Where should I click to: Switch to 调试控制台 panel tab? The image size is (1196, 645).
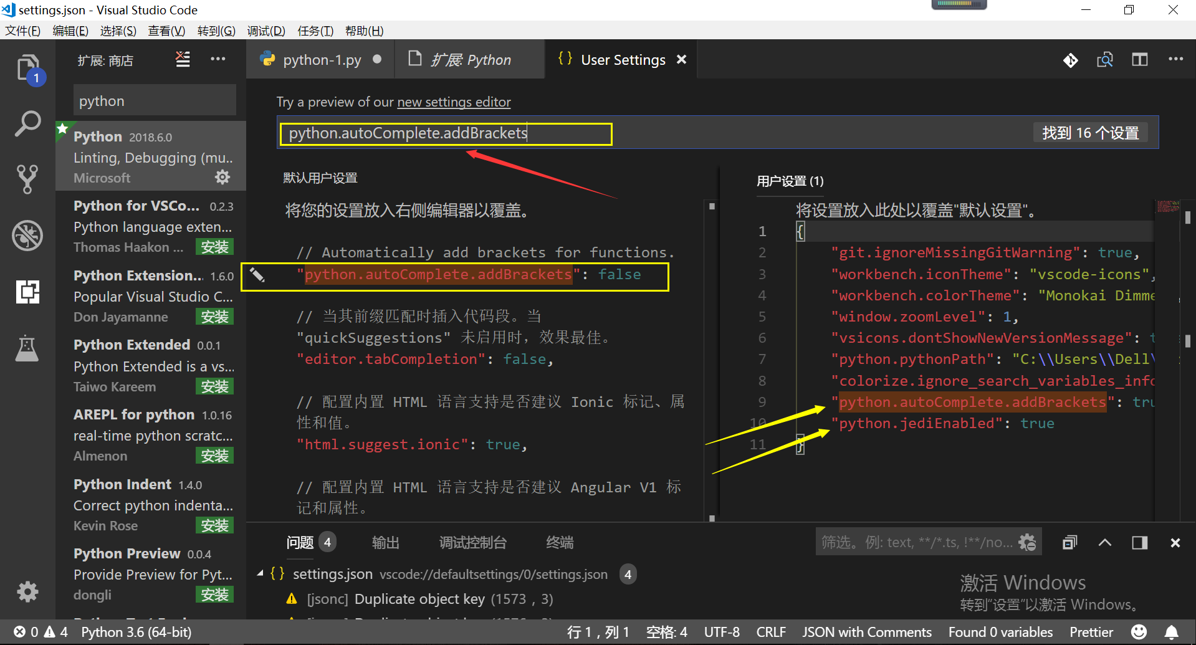[472, 542]
